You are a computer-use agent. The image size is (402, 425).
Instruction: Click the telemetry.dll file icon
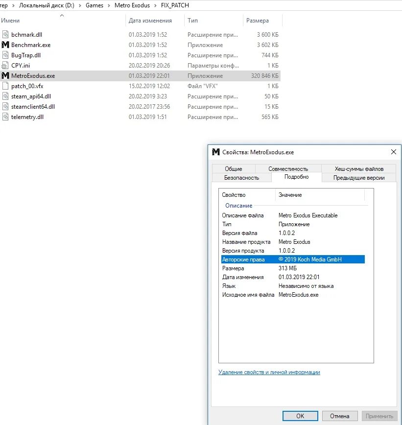point(5,117)
